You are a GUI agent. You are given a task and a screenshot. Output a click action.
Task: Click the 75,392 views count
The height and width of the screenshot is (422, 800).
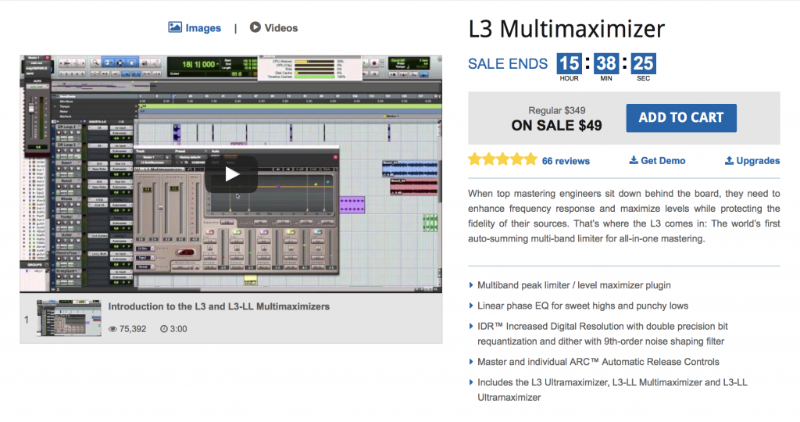(127, 329)
